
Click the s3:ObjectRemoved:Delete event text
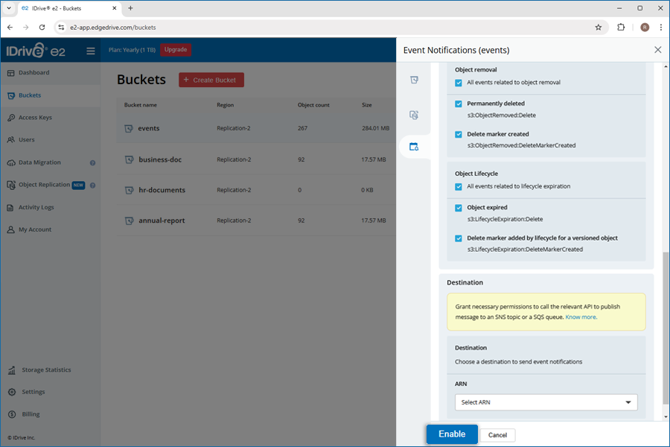[x=501, y=115]
